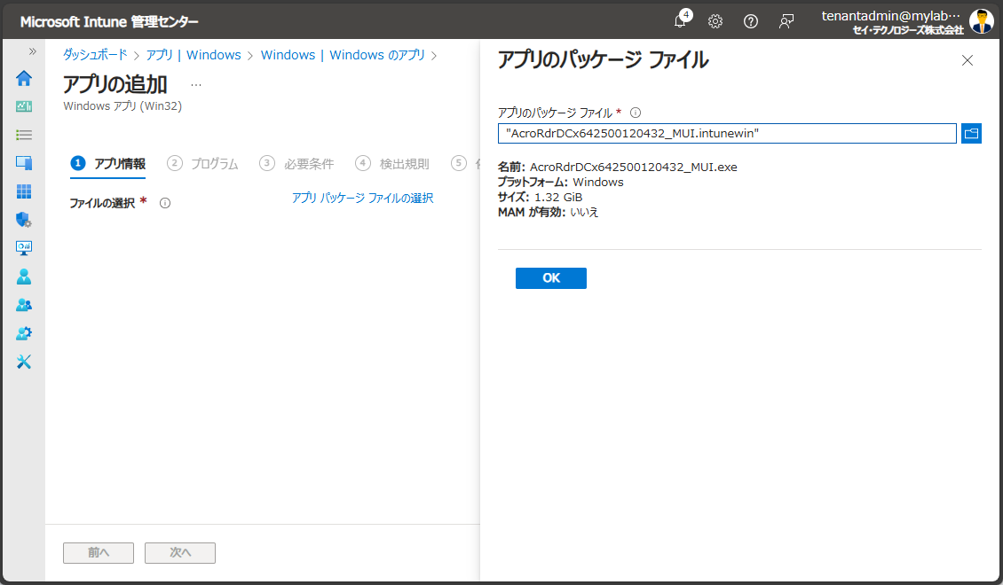Open the notifications bell showing 4 alerts
Screen dimensions: 1003x585
click(680, 21)
